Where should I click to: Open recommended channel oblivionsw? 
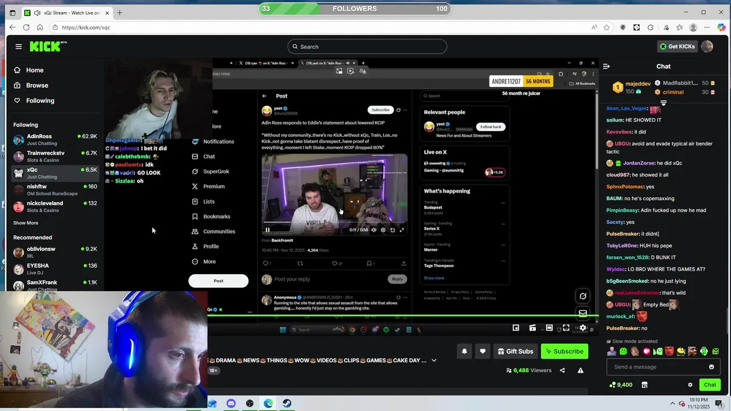click(x=55, y=252)
